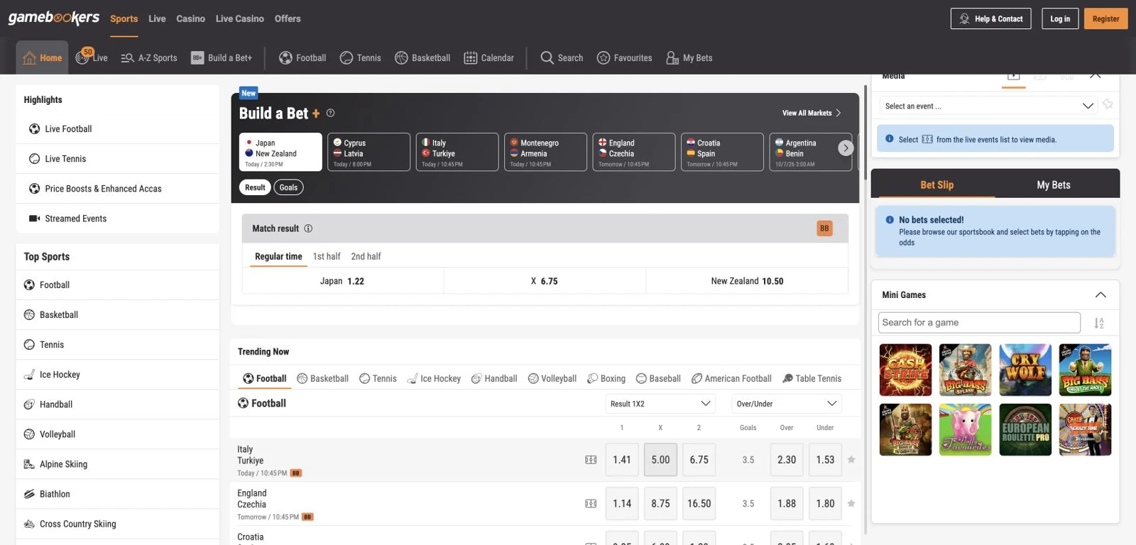Click the gamebookers logo
1136x545 pixels.
tap(54, 18)
